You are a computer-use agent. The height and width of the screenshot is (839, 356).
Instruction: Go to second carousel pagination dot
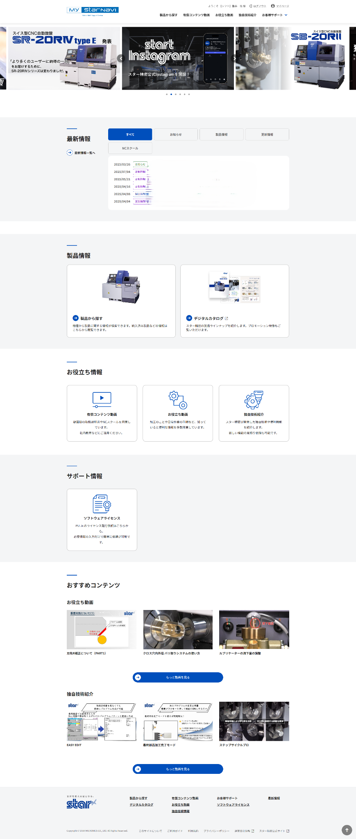click(171, 94)
